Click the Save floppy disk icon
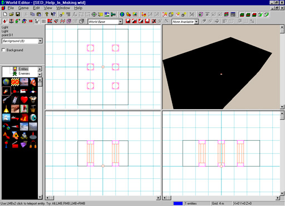Screen dimensions: 285x206 coord(18,14)
